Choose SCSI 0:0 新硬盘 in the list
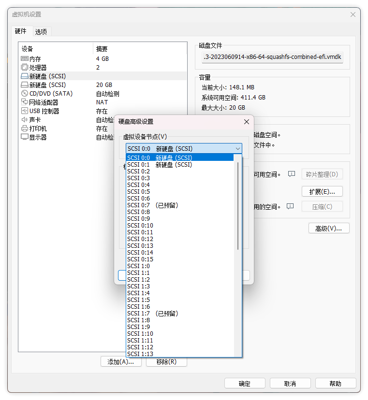The image size is (368, 400). click(180, 157)
